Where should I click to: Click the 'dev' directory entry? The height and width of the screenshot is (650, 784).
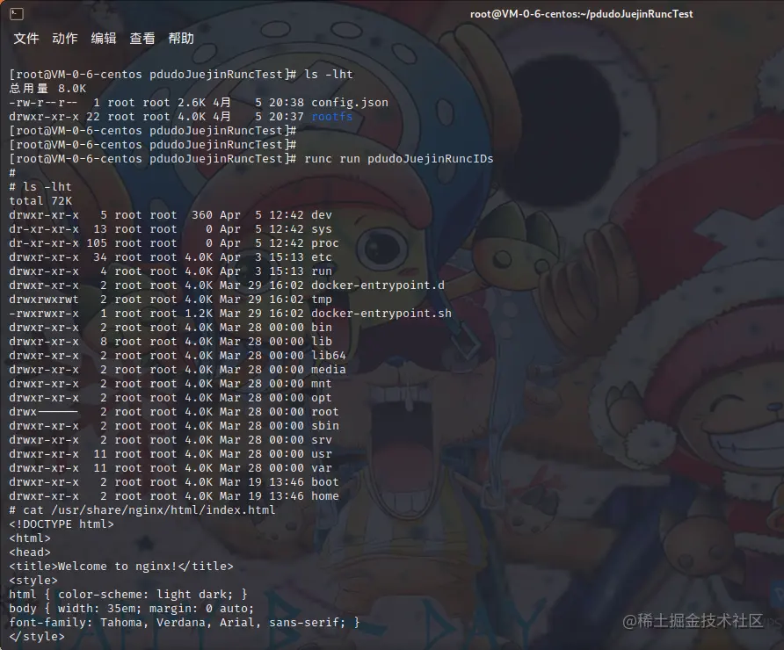[x=322, y=215]
